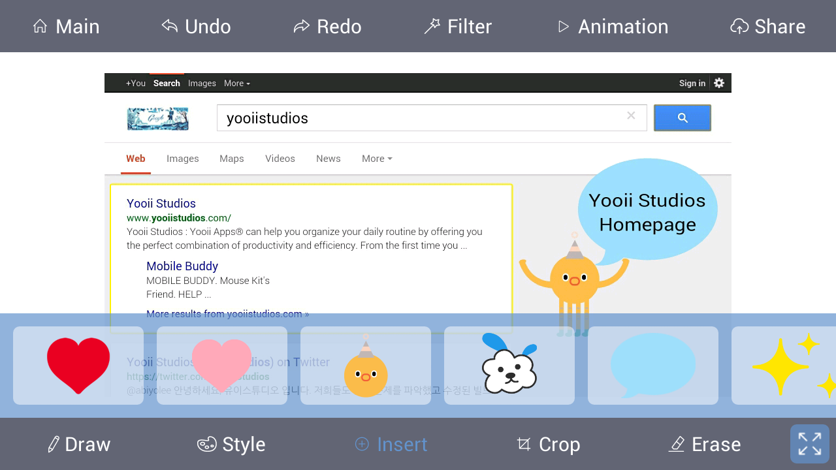
Task: Click the blue search magnifier button
Action: 683,118
